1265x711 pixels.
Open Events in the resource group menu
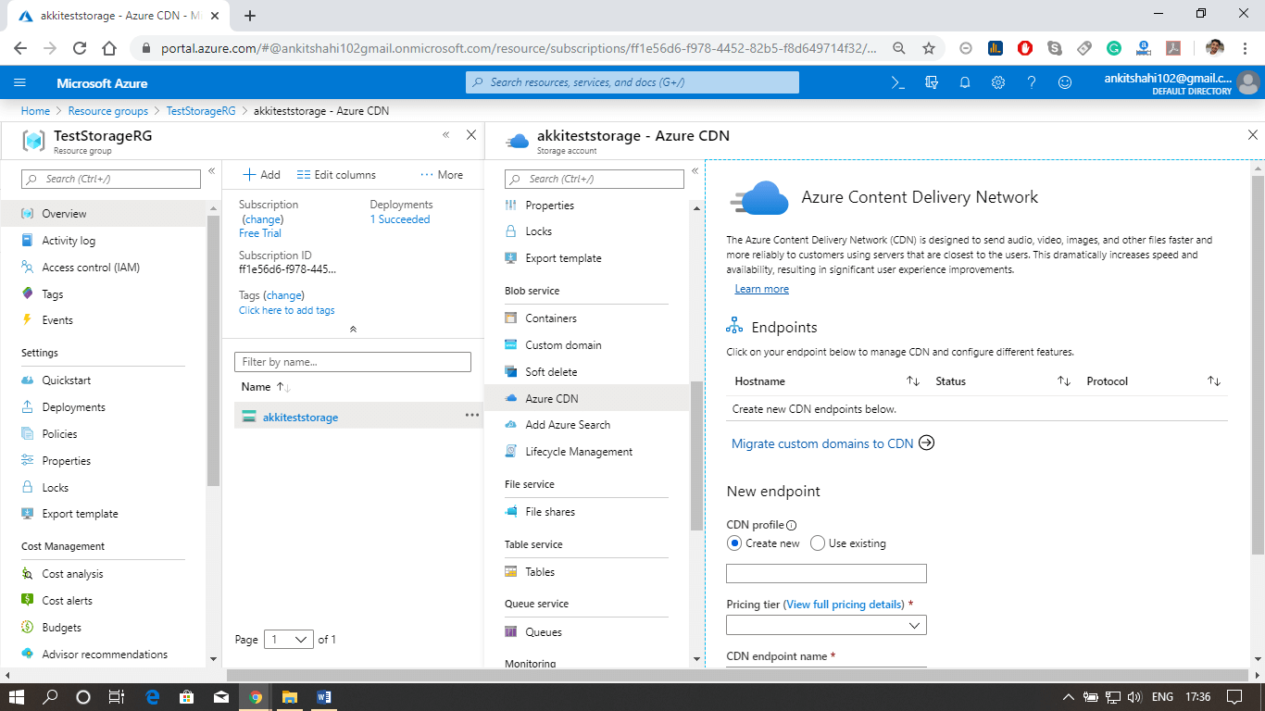pos(57,320)
